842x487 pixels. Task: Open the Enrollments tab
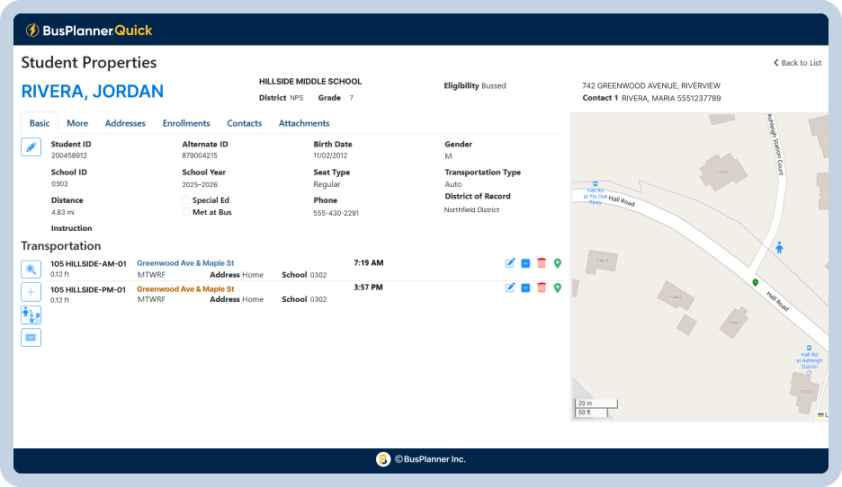coord(186,123)
